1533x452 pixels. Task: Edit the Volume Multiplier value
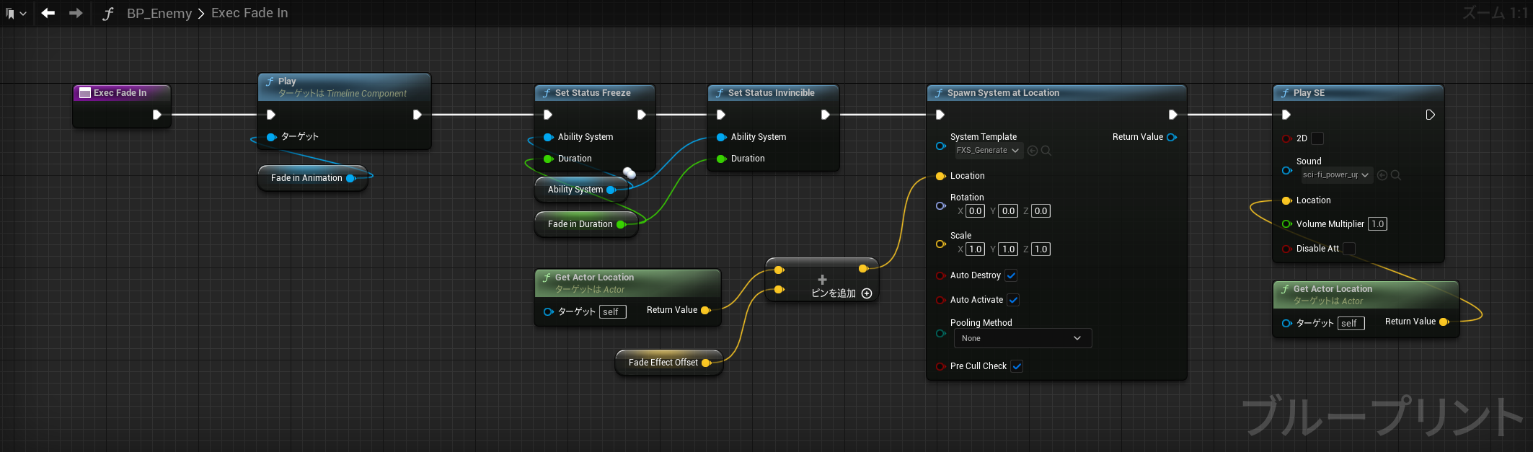click(x=1377, y=224)
